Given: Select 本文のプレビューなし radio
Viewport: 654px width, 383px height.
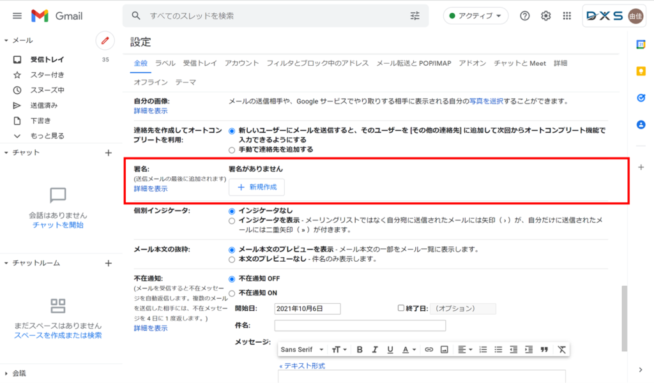Looking at the screenshot, I should [x=232, y=260].
